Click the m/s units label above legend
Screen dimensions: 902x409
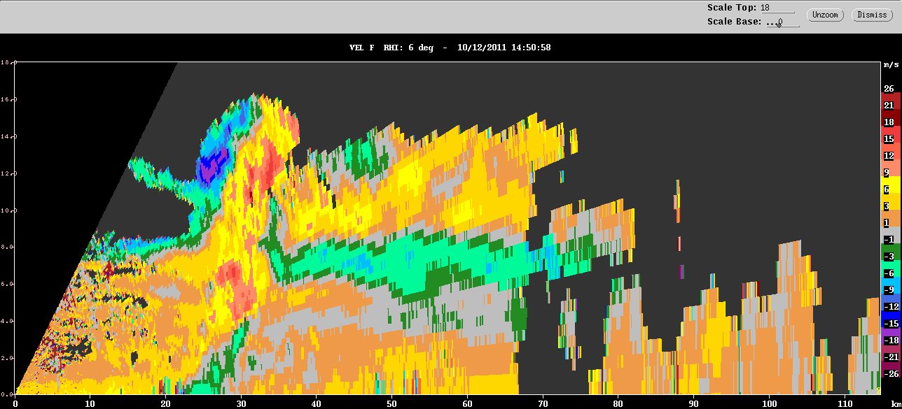[x=891, y=65]
